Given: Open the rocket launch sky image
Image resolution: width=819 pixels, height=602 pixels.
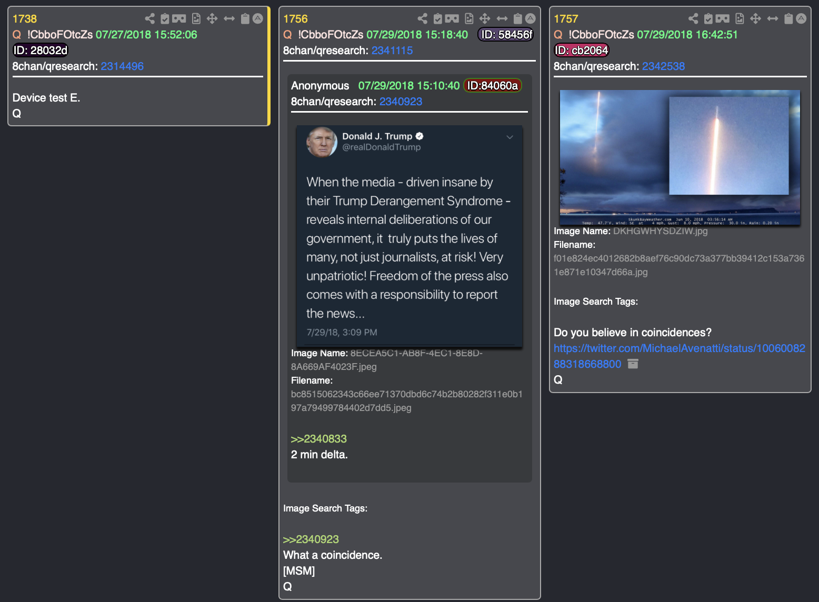Looking at the screenshot, I should click(680, 157).
